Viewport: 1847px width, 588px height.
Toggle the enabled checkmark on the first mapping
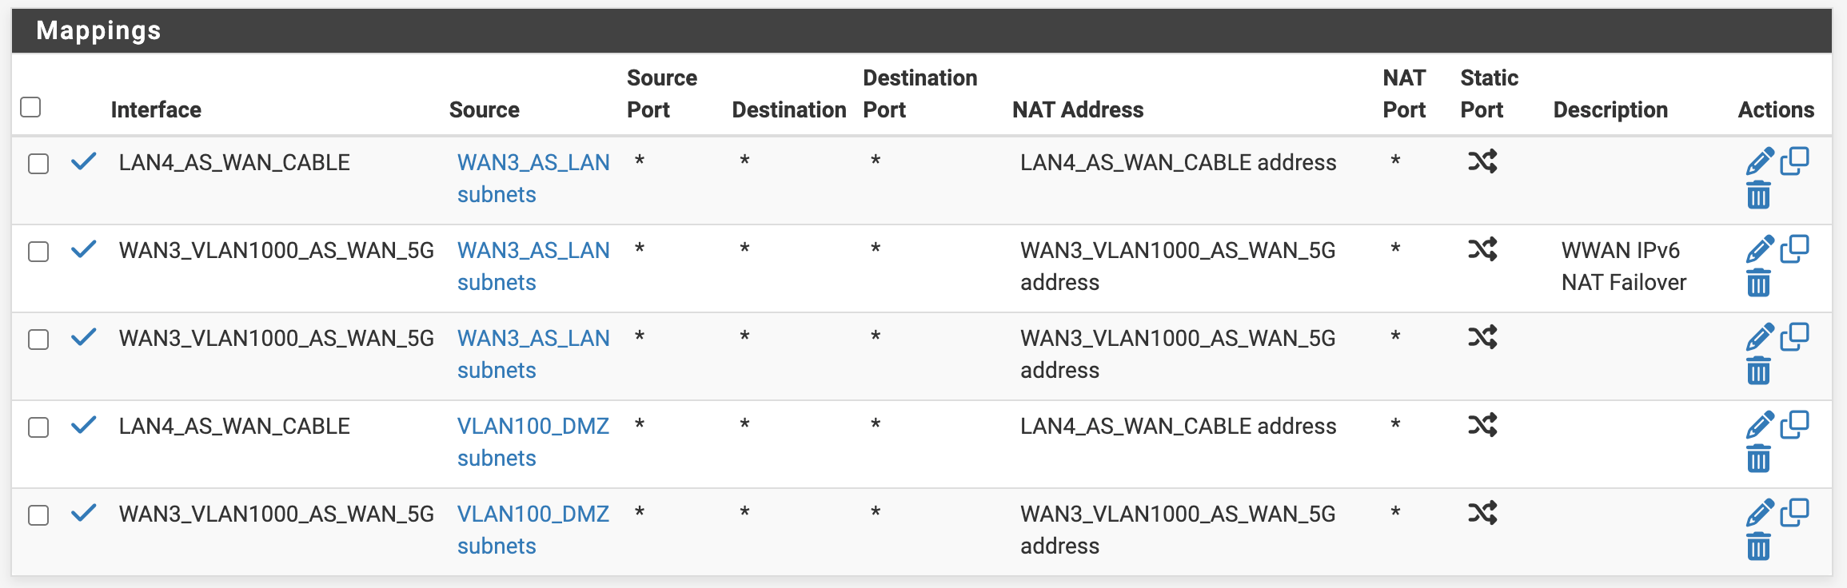pos(84,161)
